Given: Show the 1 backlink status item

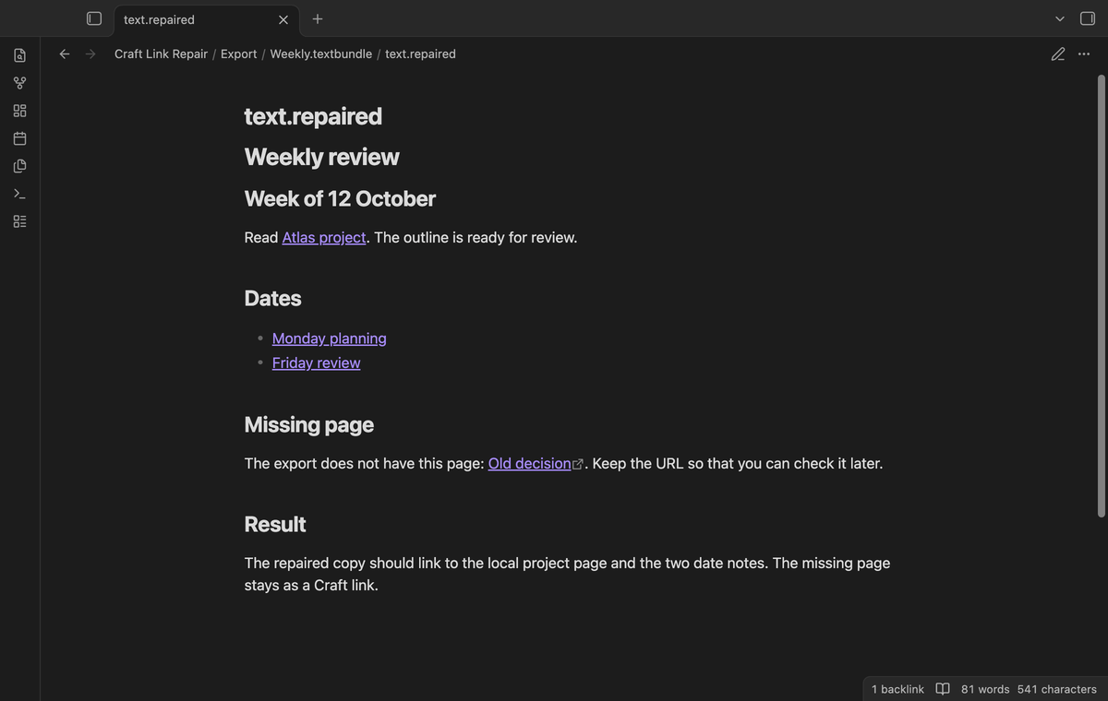Looking at the screenshot, I should pos(897,689).
